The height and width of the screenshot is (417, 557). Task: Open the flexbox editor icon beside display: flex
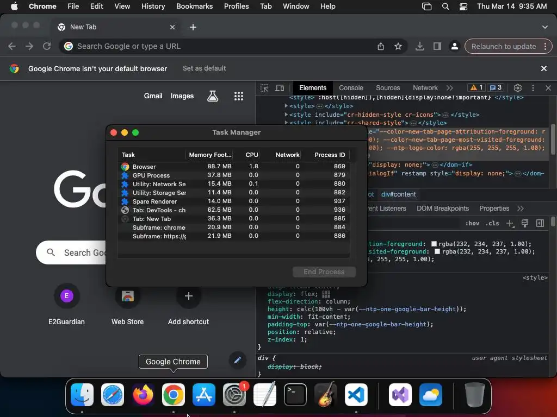pos(326,294)
